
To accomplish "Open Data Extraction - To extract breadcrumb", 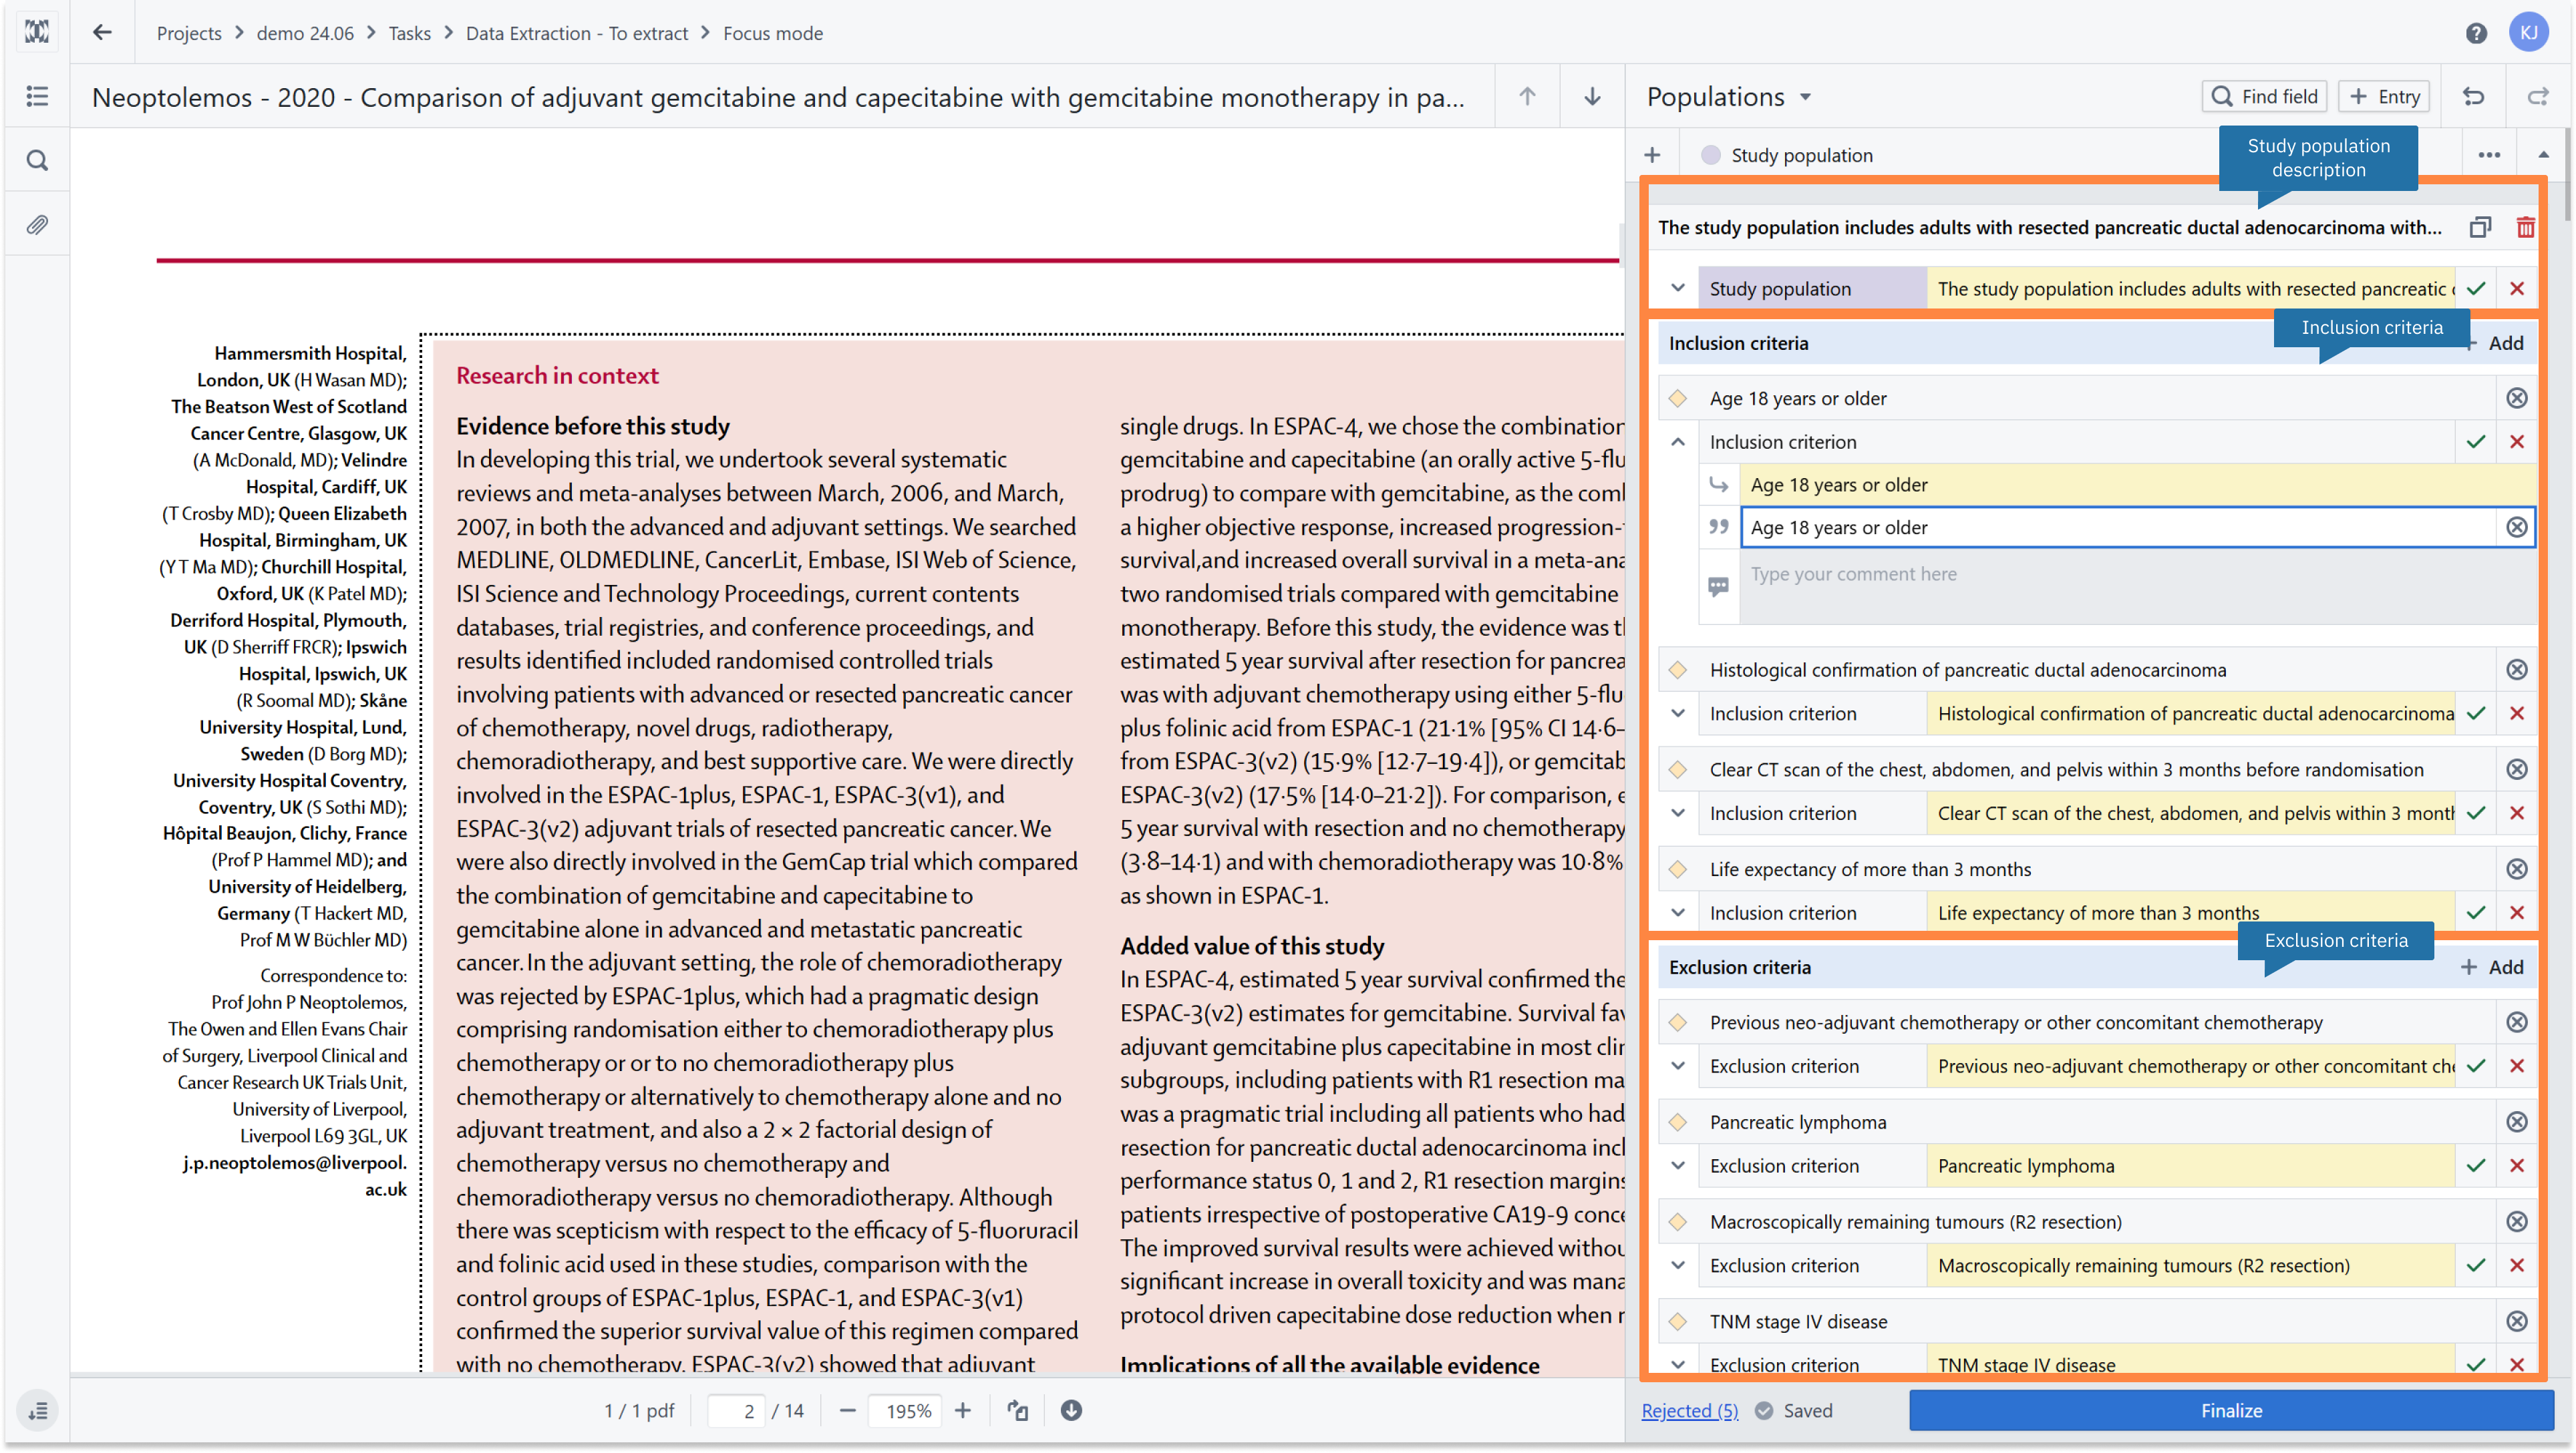I will pyautogui.click(x=576, y=33).
